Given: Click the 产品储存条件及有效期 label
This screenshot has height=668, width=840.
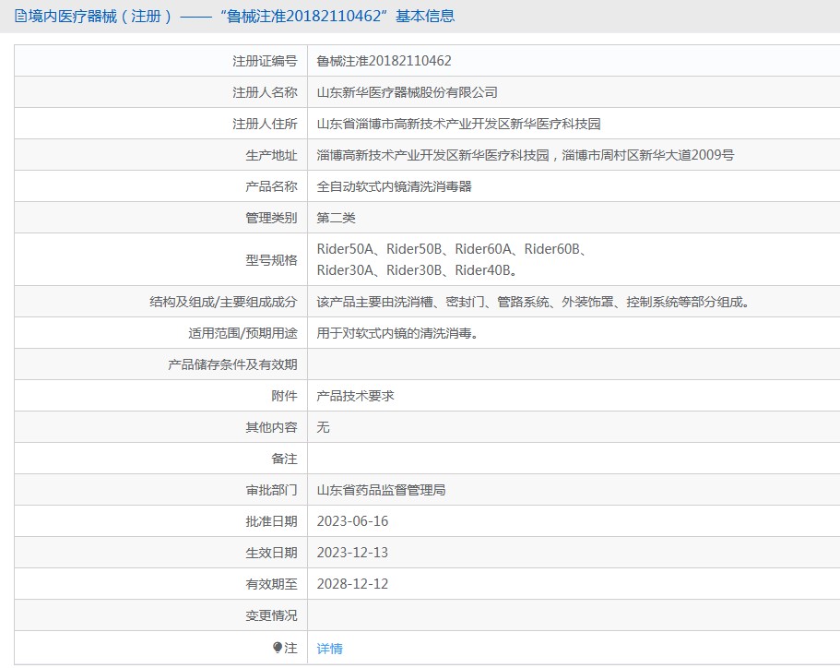Looking at the screenshot, I should 232,364.
